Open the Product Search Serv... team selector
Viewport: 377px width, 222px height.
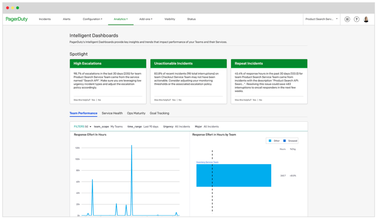321,19
